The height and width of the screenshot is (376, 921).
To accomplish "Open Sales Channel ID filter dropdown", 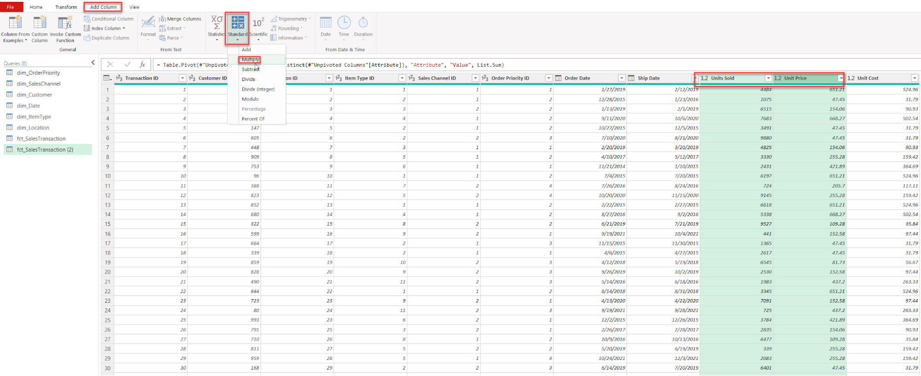I will tap(475, 78).
